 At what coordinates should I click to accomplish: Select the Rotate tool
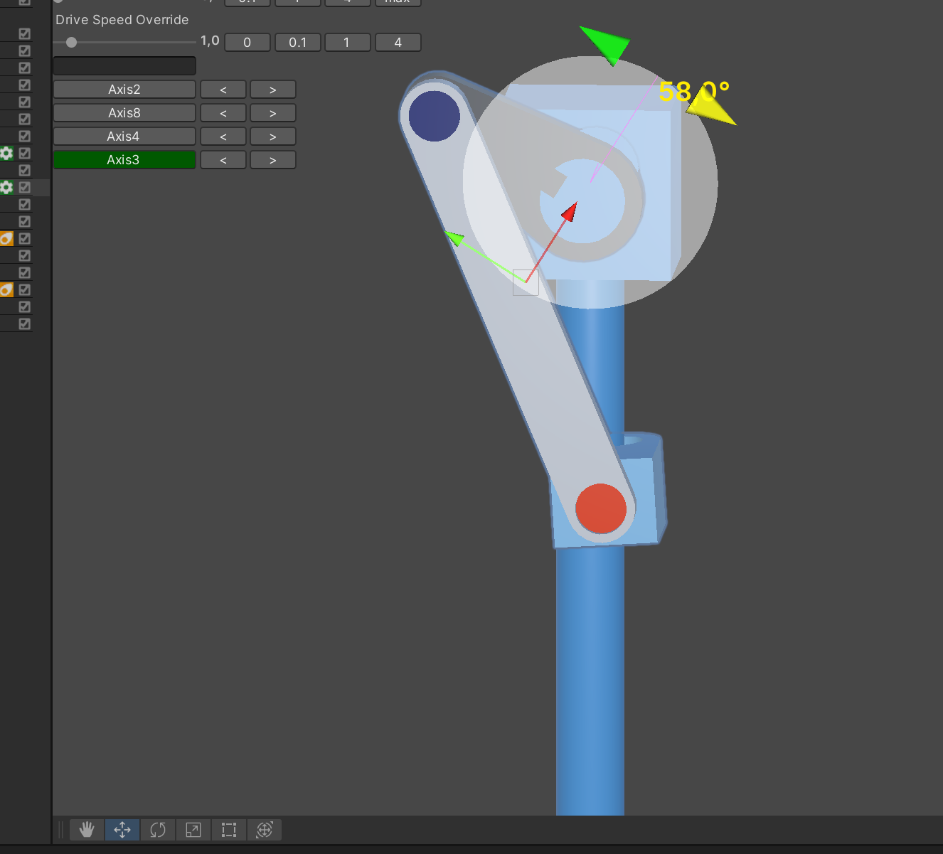click(158, 830)
